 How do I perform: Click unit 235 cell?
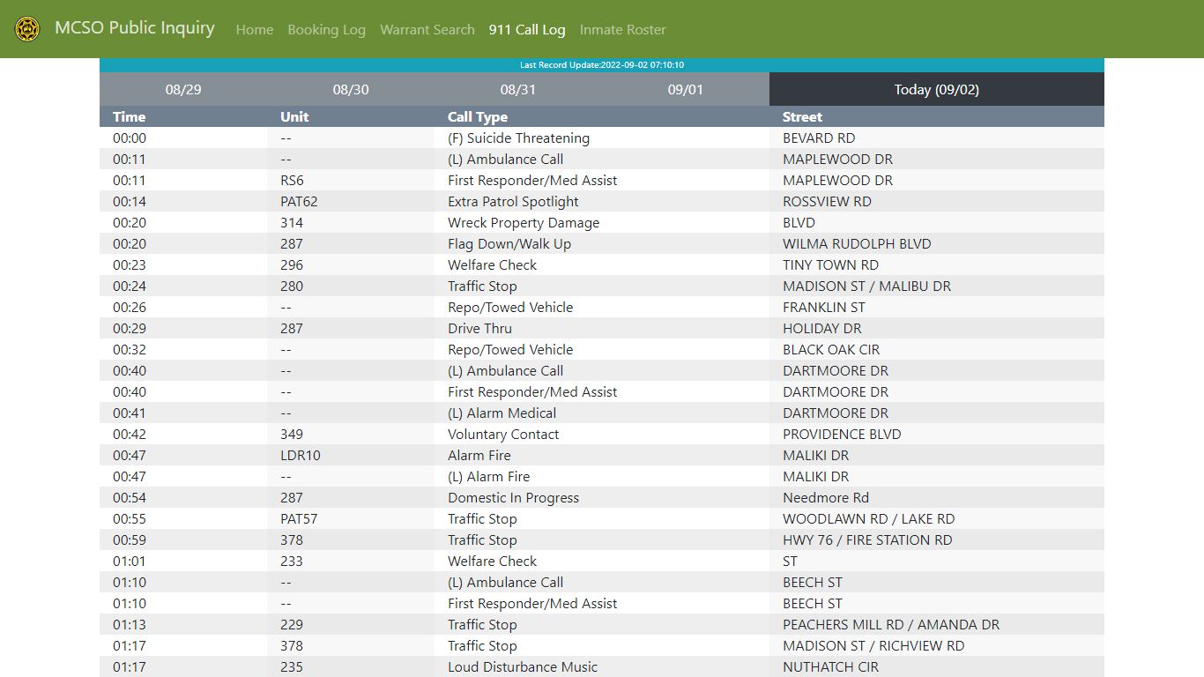(351, 666)
